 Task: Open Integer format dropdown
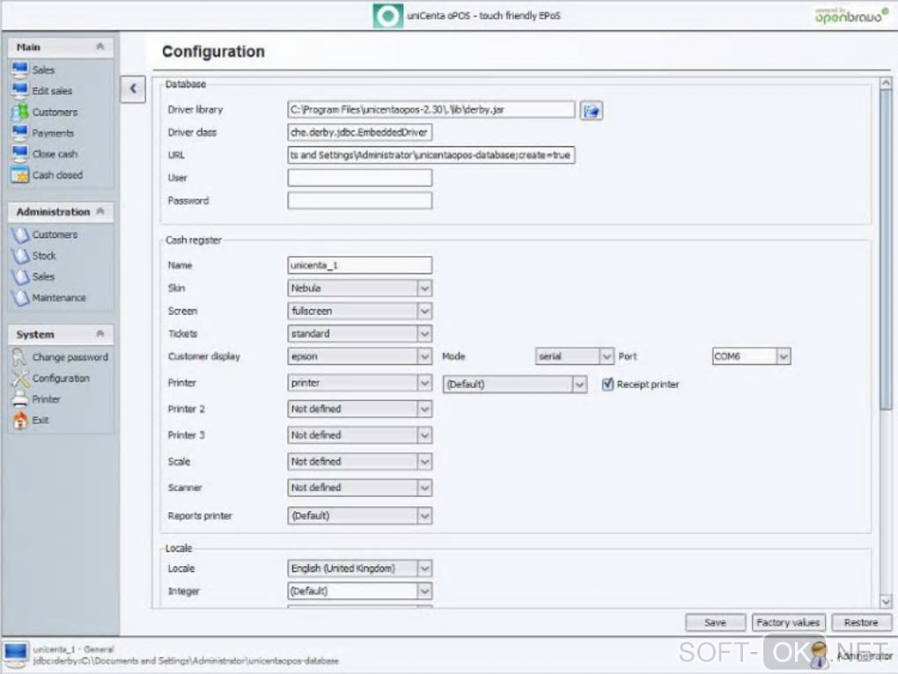pyautogui.click(x=423, y=591)
